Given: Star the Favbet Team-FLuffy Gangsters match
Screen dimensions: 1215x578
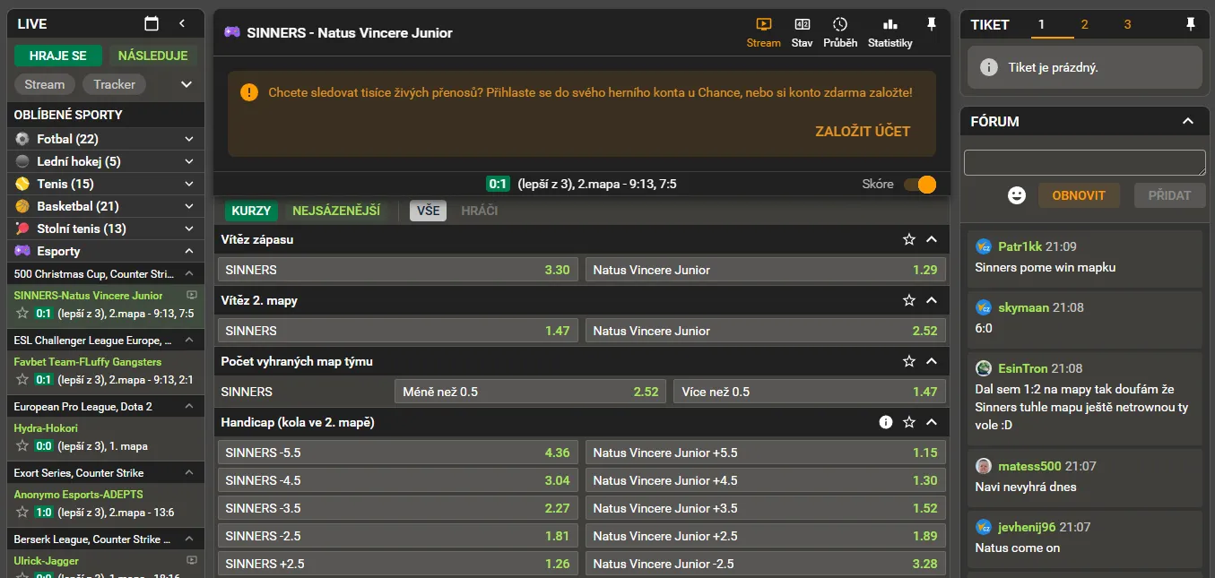Looking at the screenshot, I should point(22,380).
